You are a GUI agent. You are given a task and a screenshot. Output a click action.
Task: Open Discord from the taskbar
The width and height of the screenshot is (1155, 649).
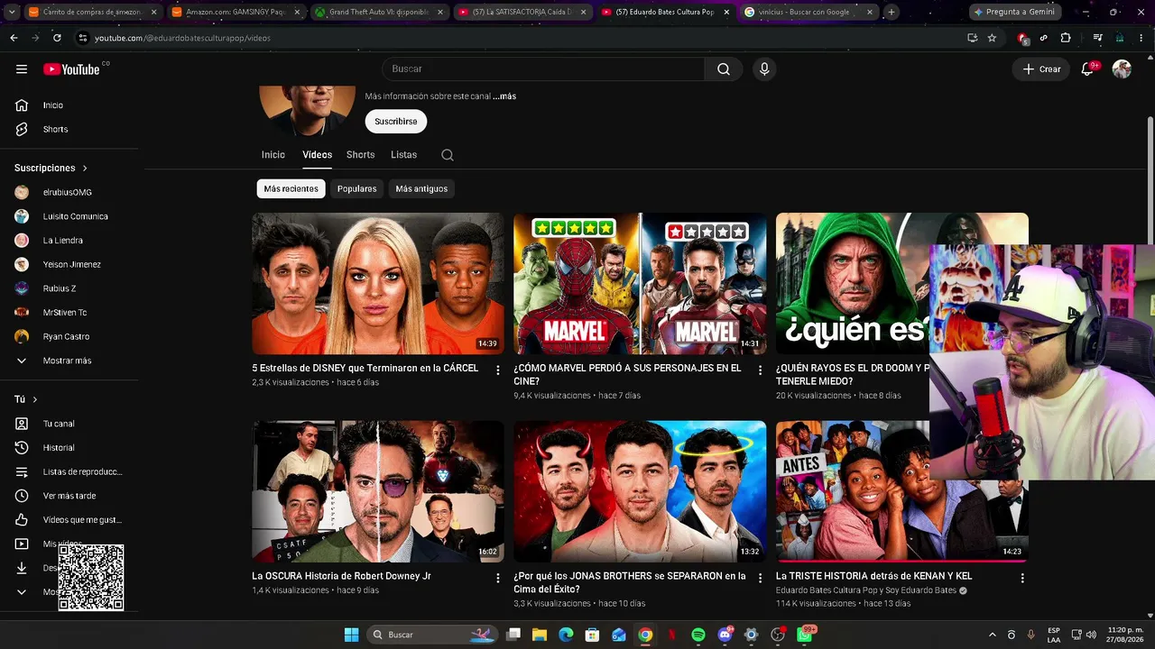(725, 635)
